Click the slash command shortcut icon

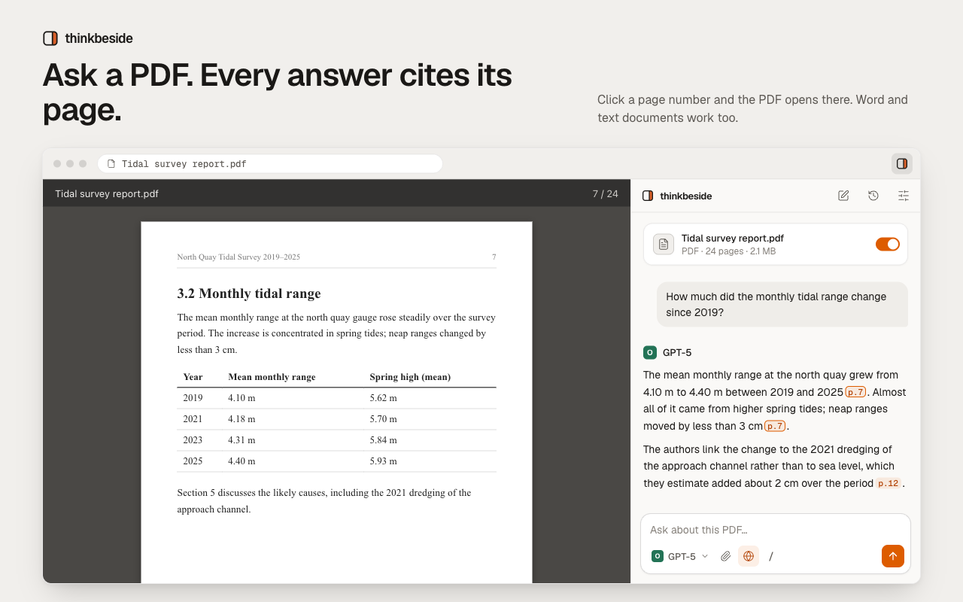pos(771,556)
